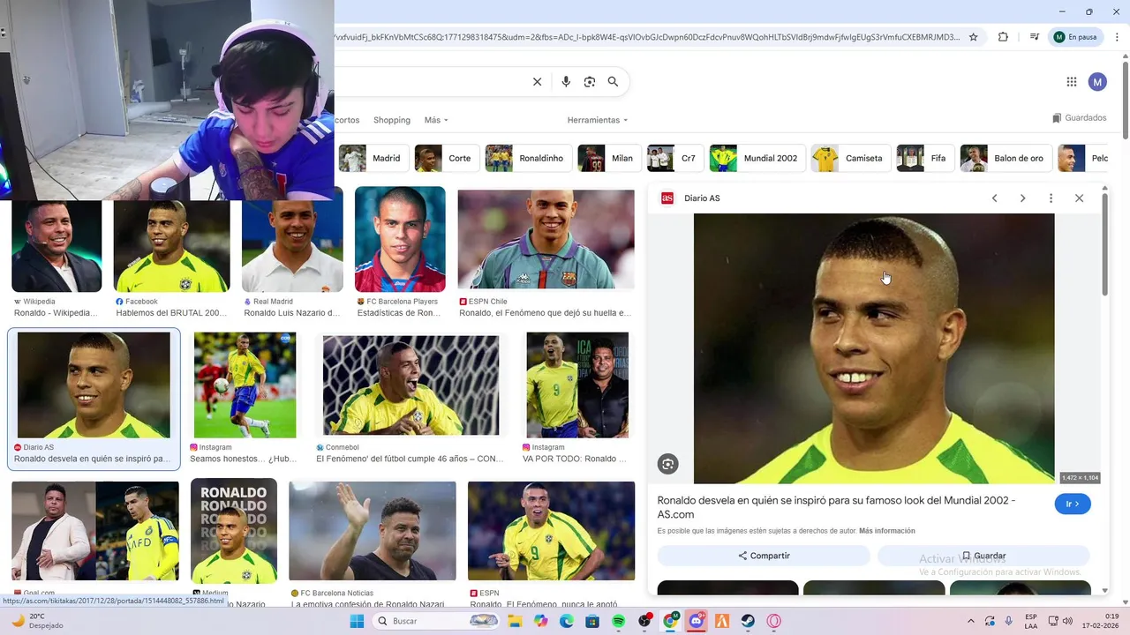The height and width of the screenshot is (635, 1130).
Task: Click the Ir button to visit AS.com
Action: coord(1073,504)
